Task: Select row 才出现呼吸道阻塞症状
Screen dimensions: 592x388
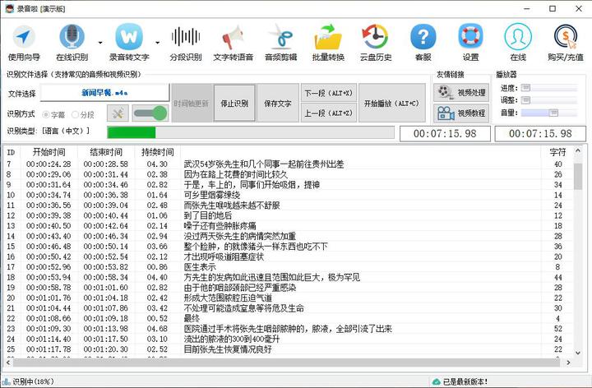Action: pos(289,256)
